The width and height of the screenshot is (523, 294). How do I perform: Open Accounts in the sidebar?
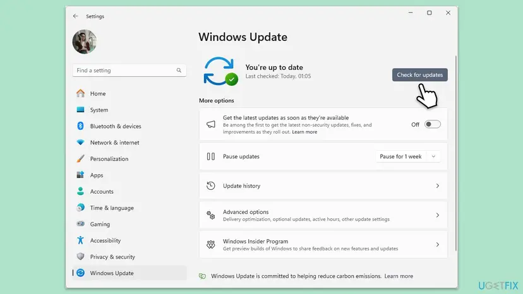(102, 192)
